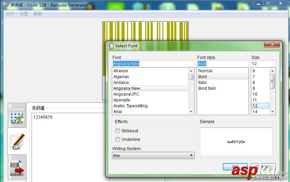This screenshot has width=290, height=182.
Task: Open the 文件 menu
Action: [10, 14]
